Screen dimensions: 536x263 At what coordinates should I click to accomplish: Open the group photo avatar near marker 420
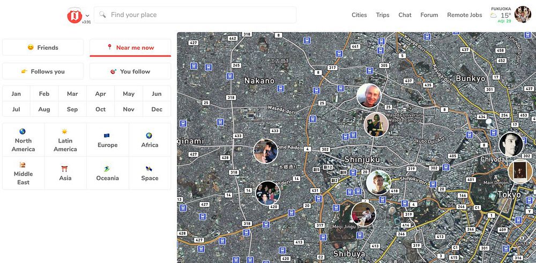[268, 193]
